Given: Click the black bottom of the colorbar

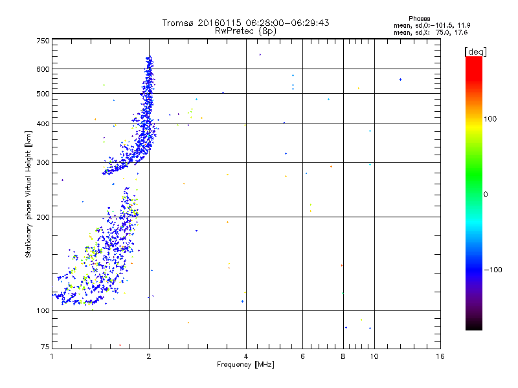Looking at the screenshot, I should (474, 325).
